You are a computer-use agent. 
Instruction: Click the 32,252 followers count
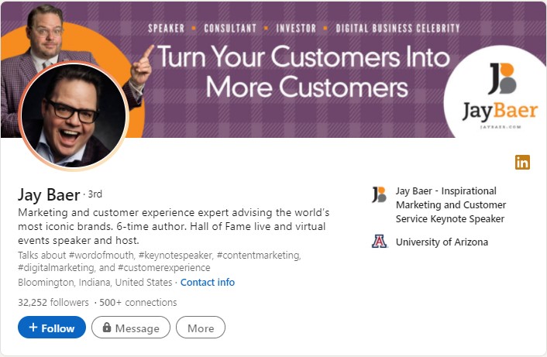(53, 302)
